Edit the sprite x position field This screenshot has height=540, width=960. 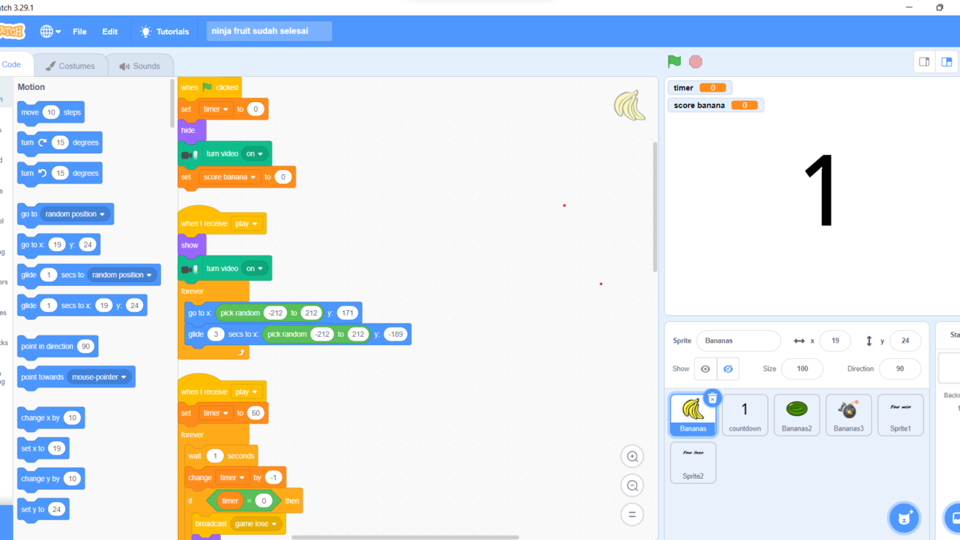tap(835, 341)
